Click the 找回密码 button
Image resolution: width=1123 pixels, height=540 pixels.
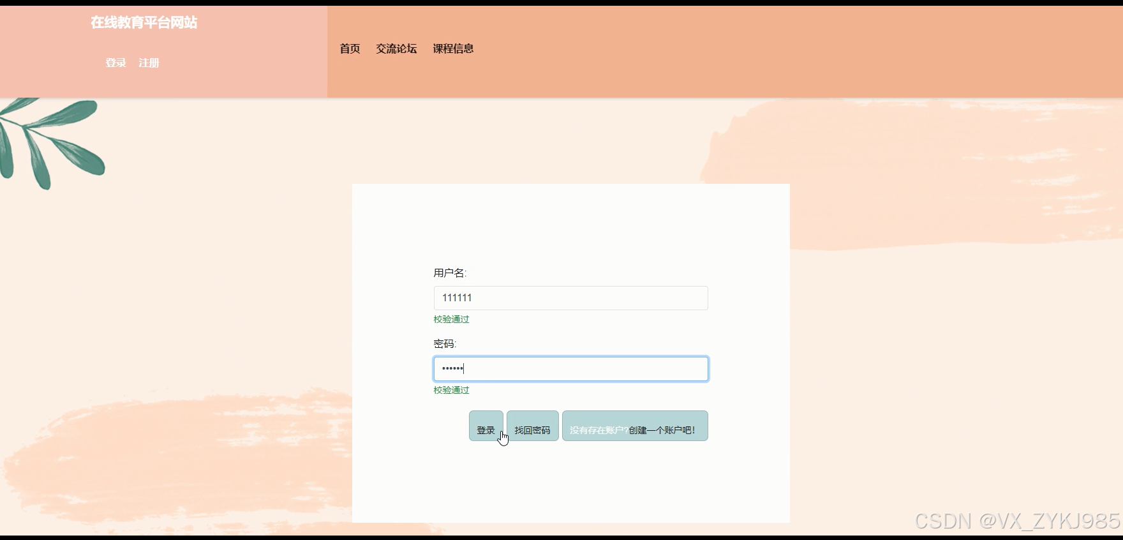pyautogui.click(x=533, y=426)
